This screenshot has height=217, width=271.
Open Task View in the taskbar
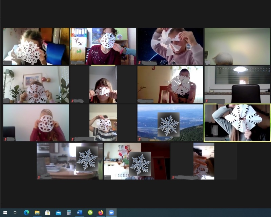click(16, 213)
